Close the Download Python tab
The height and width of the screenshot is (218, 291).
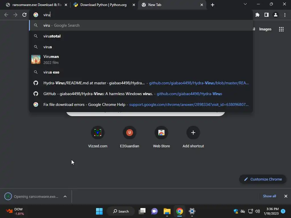[134, 5]
